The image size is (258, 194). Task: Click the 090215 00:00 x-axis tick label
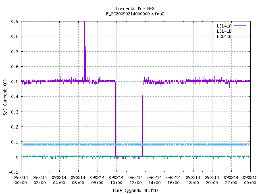pos(250,180)
